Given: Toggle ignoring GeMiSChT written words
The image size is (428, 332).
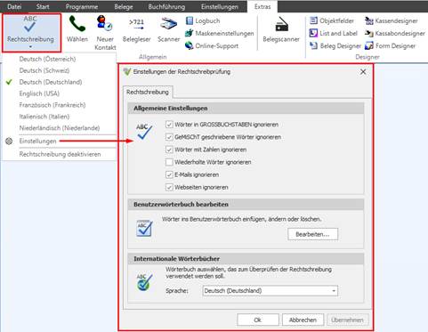Looking at the screenshot, I should point(169,137).
